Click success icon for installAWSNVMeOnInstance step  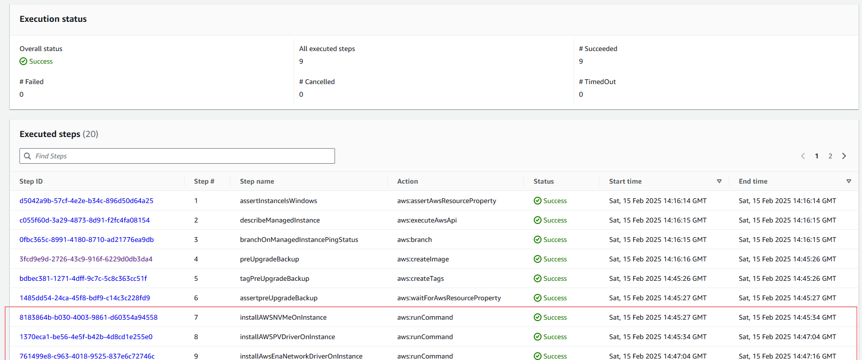pyautogui.click(x=538, y=317)
